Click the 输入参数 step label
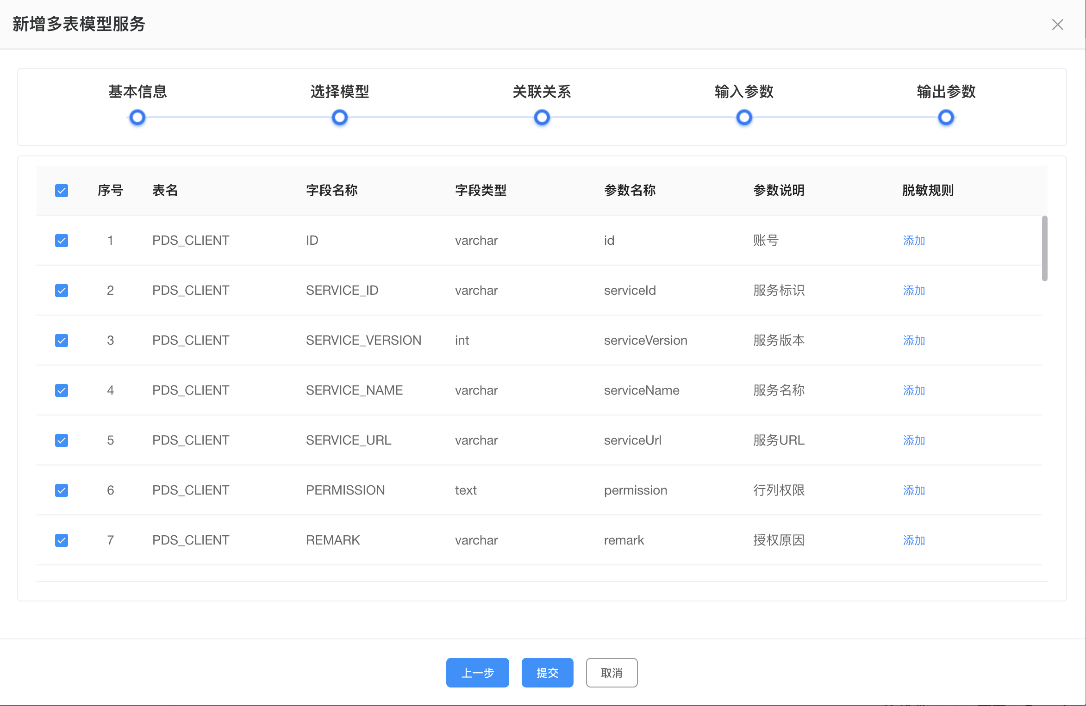The image size is (1086, 706). (x=744, y=92)
